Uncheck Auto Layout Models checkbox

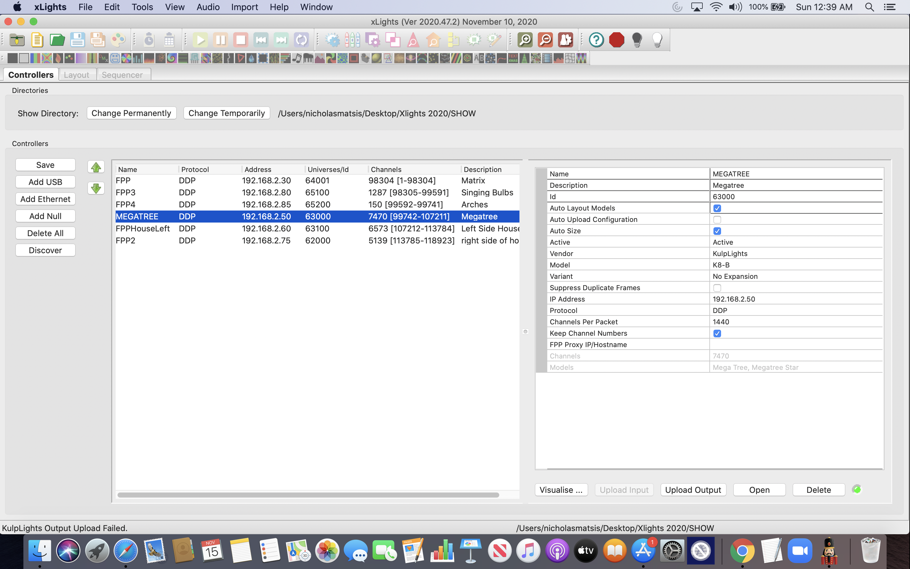717,208
